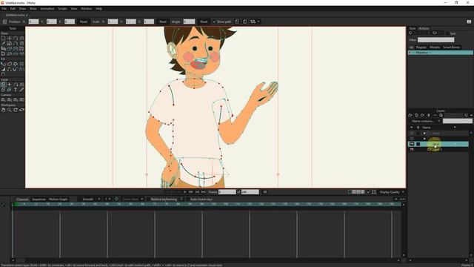
Task: Select the Select Points draw tool
Action: click(x=3, y=38)
